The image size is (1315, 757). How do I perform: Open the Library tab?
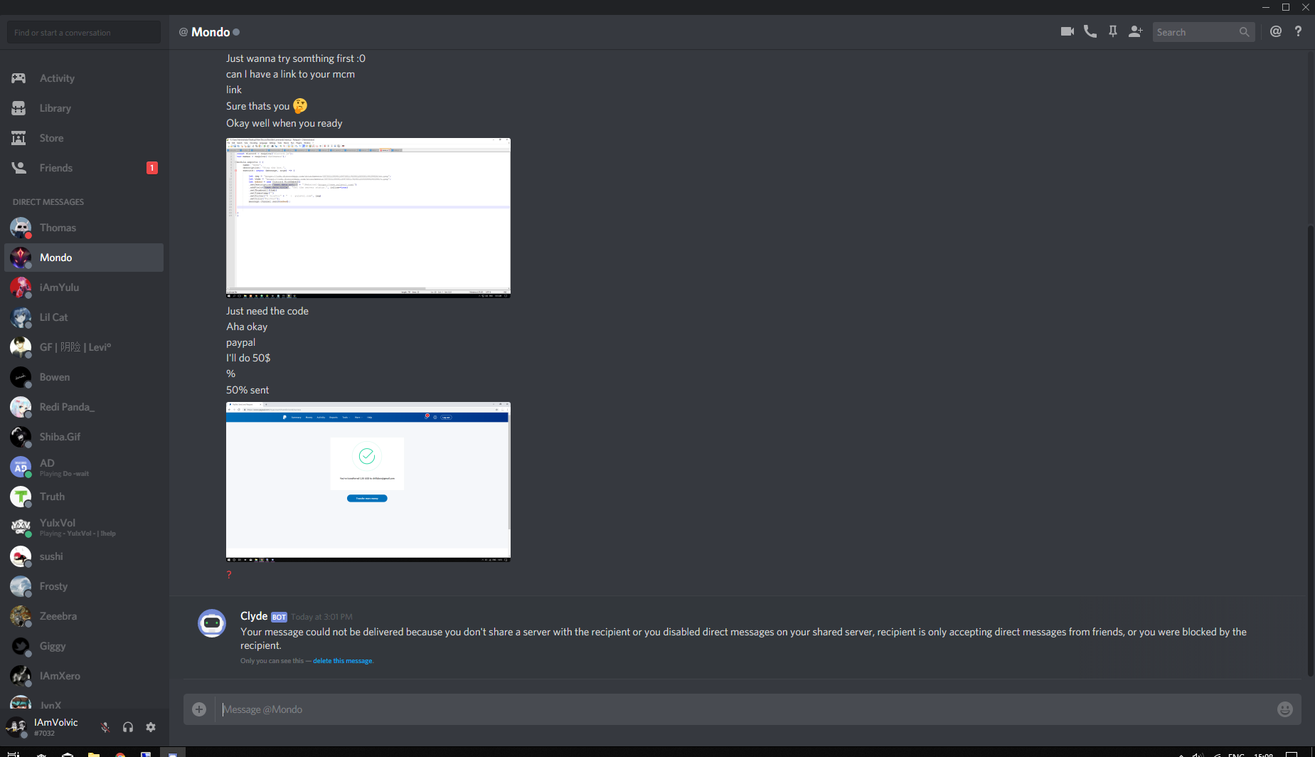tap(84, 108)
